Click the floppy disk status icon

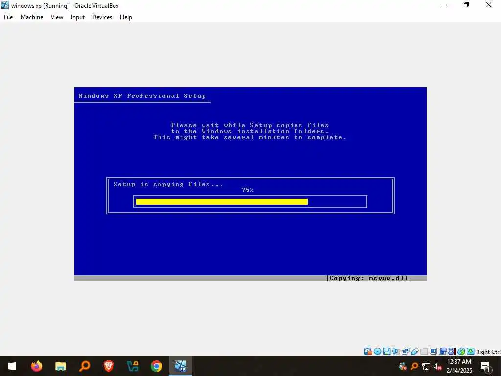click(387, 352)
